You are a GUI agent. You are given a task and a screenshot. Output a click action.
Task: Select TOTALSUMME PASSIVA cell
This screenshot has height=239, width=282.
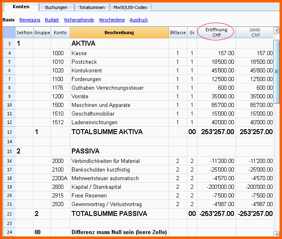[119, 213]
